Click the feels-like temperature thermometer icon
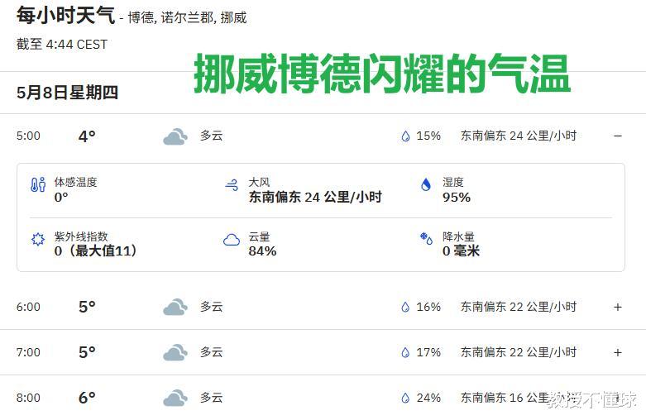The height and width of the screenshot is (420, 646). 38,185
